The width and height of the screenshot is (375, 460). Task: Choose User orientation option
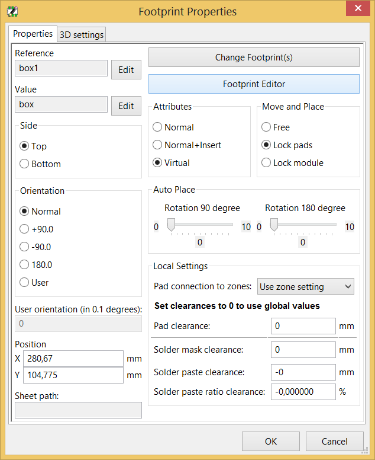[x=24, y=283]
